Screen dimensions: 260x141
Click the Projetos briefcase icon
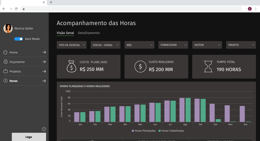(x=5, y=71)
